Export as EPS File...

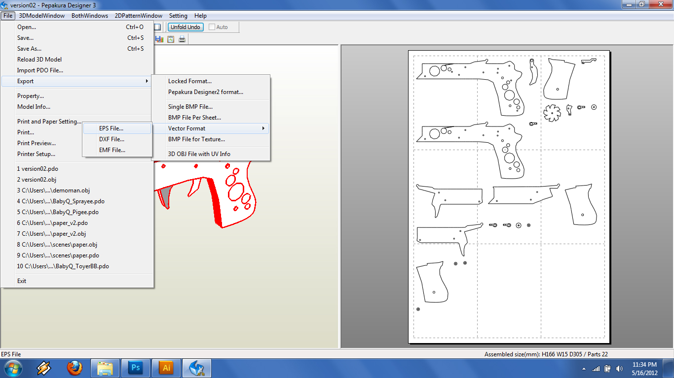117,128
